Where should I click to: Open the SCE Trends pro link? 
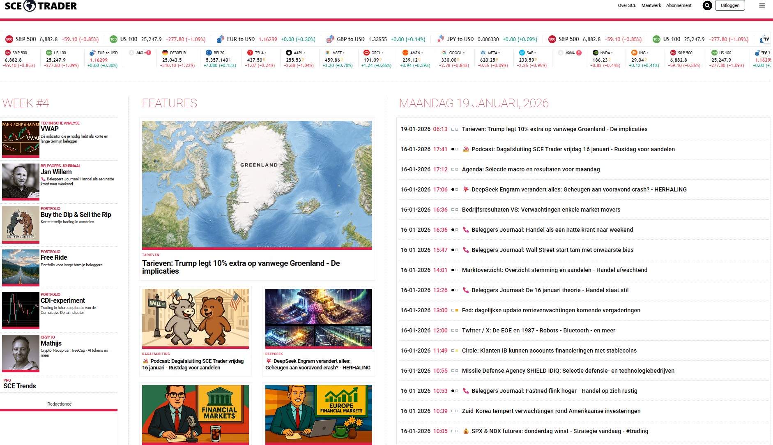pos(20,386)
